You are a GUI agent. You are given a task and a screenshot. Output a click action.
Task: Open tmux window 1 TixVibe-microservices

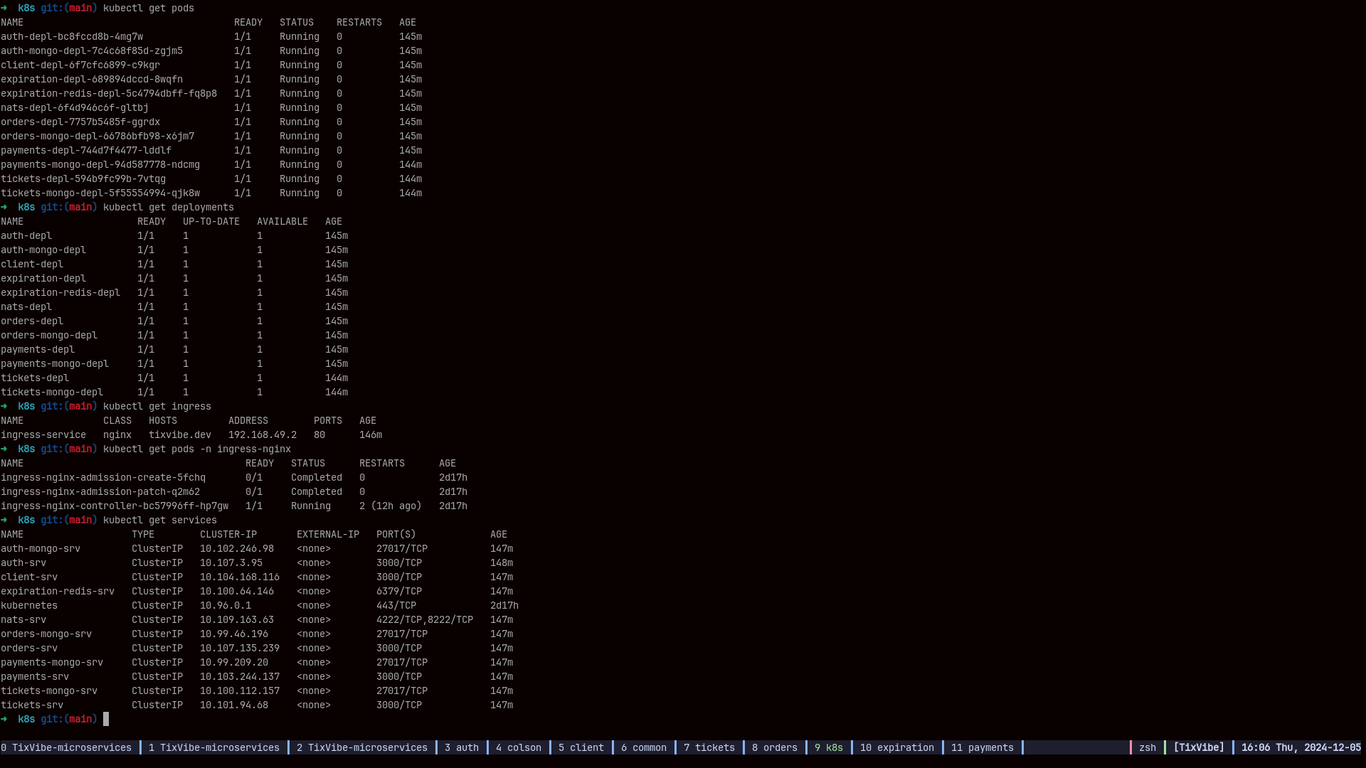click(x=213, y=747)
